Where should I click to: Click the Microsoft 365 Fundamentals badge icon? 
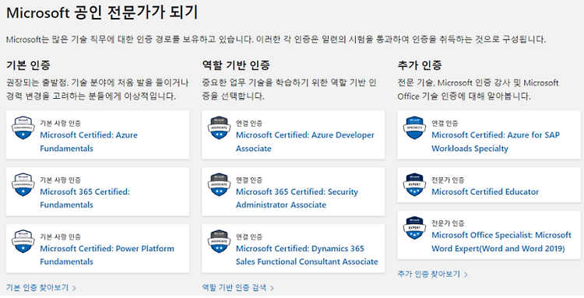[x=23, y=184]
